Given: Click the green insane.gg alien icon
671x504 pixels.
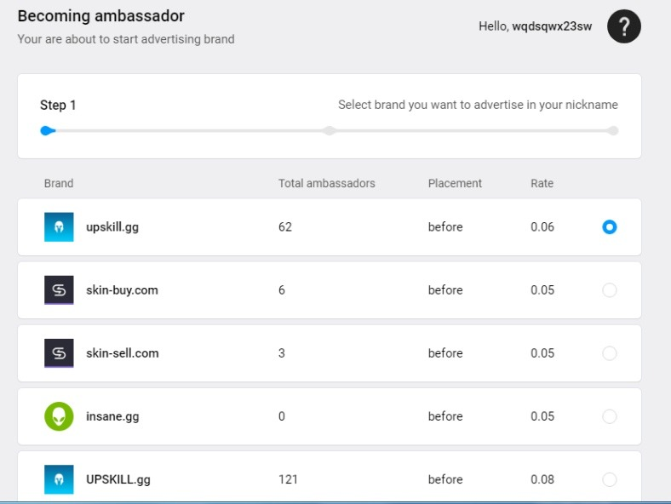Looking at the screenshot, I should point(59,416).
